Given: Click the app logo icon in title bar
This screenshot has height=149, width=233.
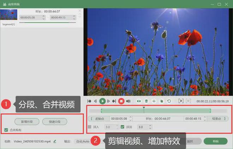Looking at the screenshot, I should click(x=5, y=4).
